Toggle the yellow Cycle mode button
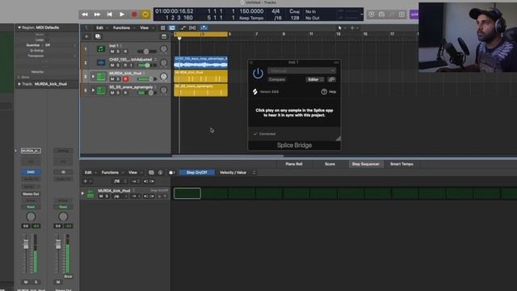 (x=145, y=15)
